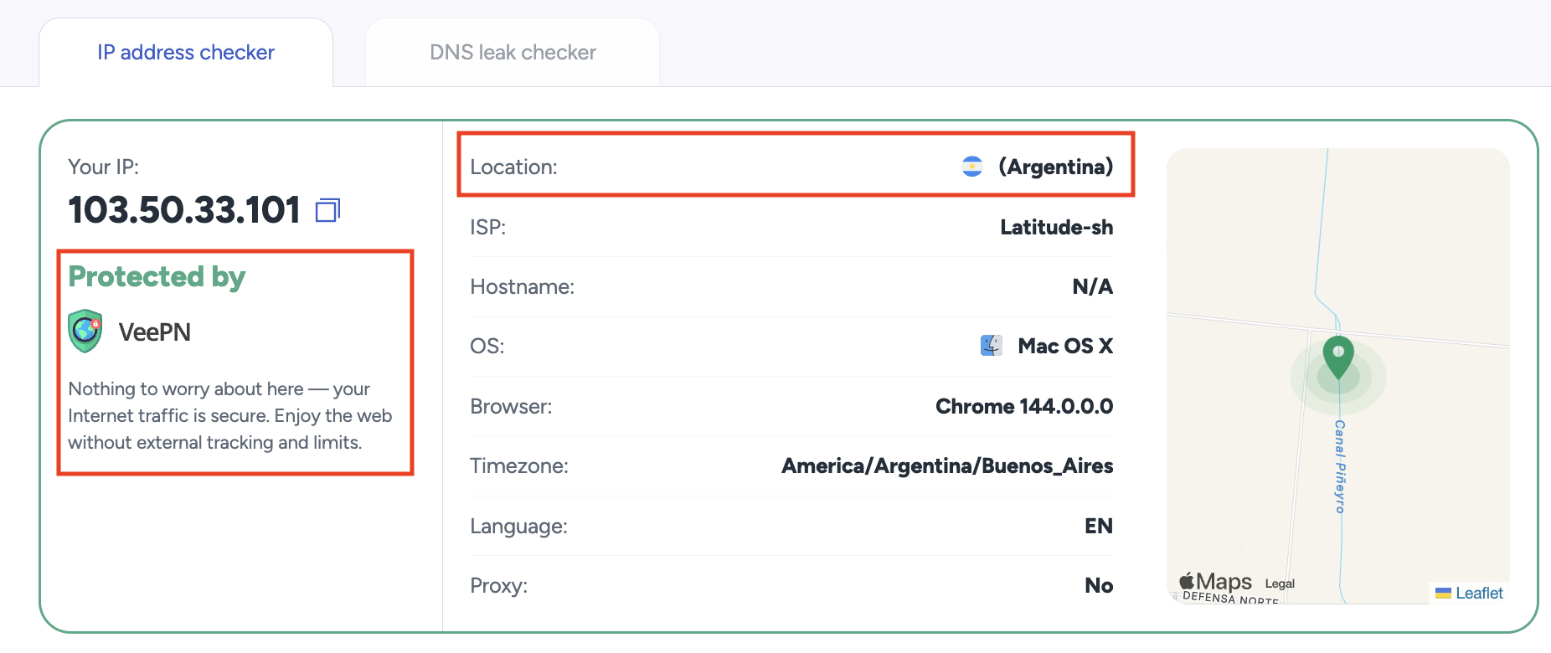
Task: Click the Hostname value N/A
Action: [1093, 286]
